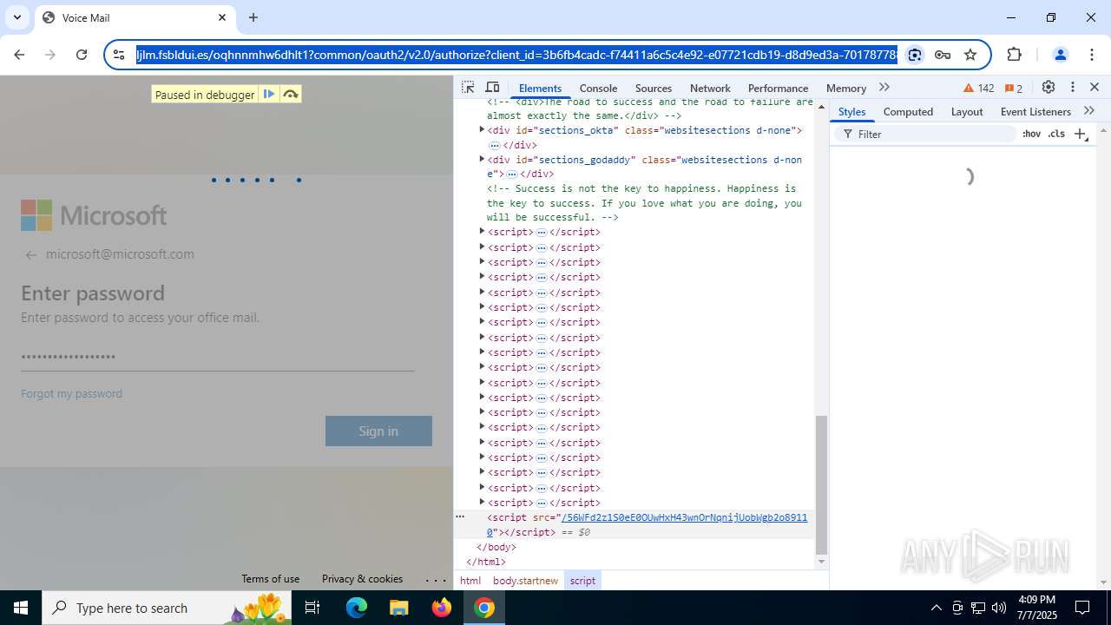Screen dimensions: 1111x625
Task: Launch Microsoft Edge from taskbar
Action: 357,608
